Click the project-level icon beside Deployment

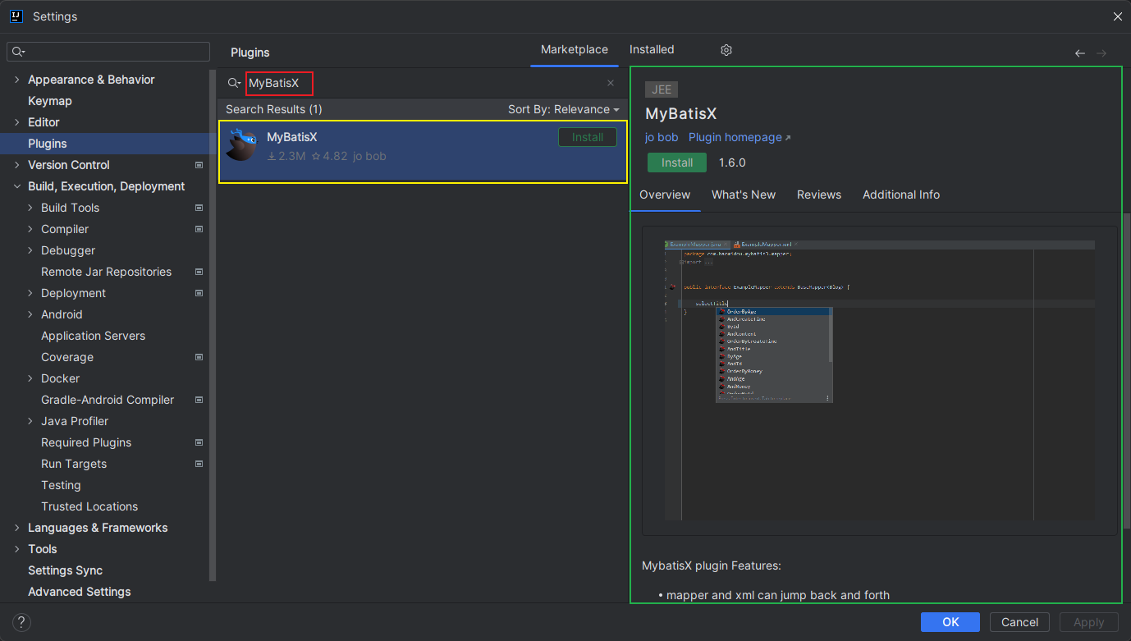coord(199,293)
